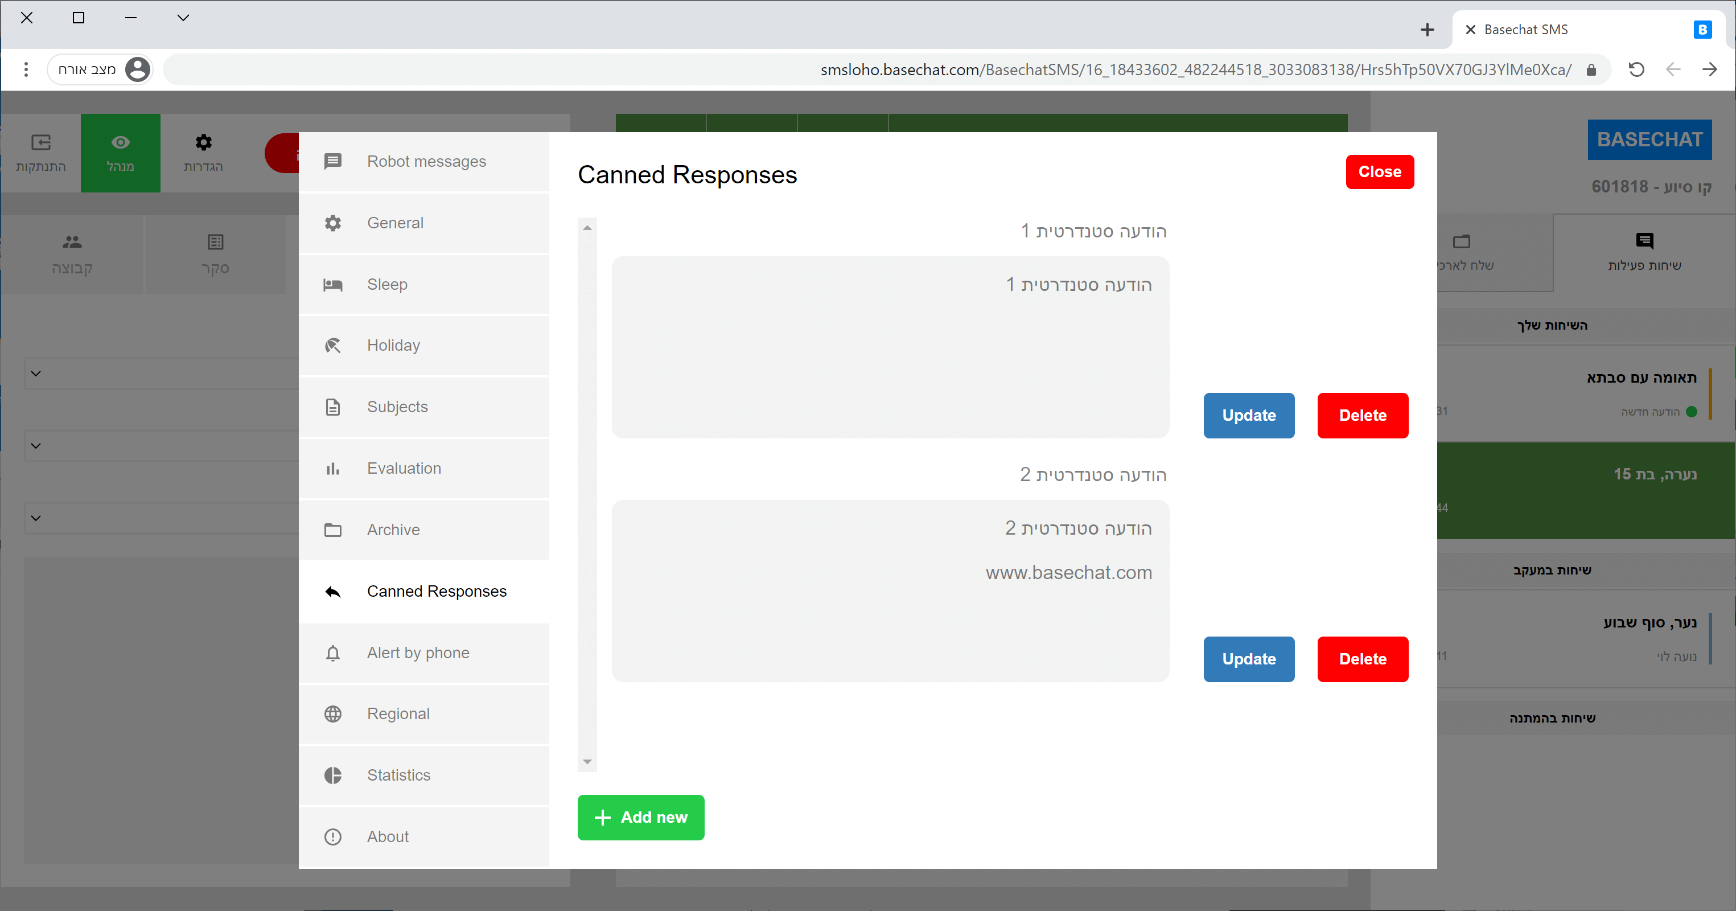This screenshot has width=1736, height=911.
Task: Select the General settings menu item
Action: pos(396,223)
